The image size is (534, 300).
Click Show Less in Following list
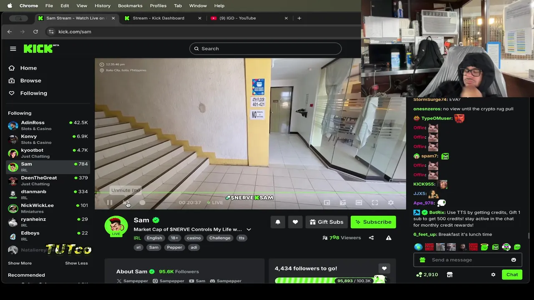pyautogui.click(x=76, y=263)
